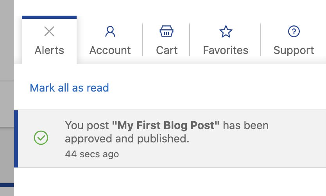Go to the Cart label
The width and height of the screenshot is (326, 196).
pos(167,50)
